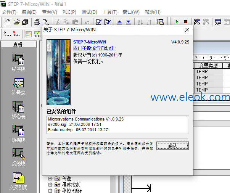Click the Save project icon
This screenshot has height=193, width=230.
pos(25,22)
